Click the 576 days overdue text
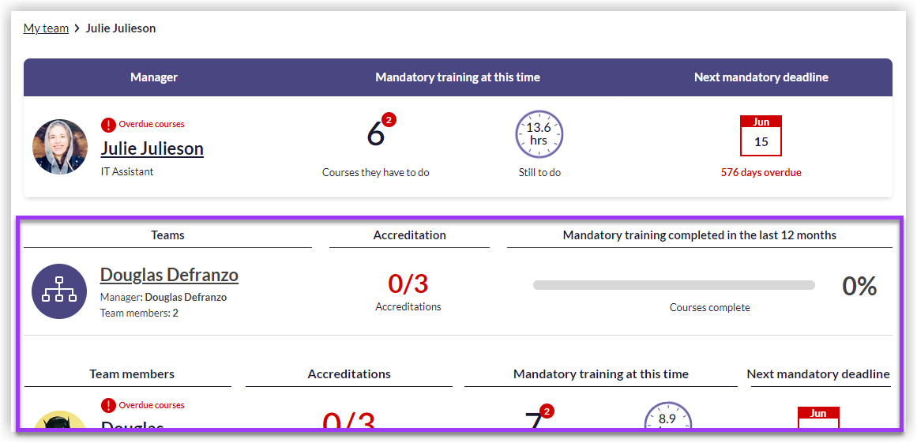The image size is (917, 443). (x=761, y=172)
